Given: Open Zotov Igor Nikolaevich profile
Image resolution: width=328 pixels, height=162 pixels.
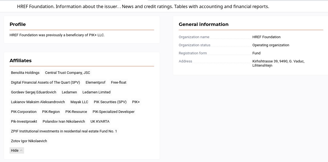Looking at the screenshot, I should click(x=29, y=141).
